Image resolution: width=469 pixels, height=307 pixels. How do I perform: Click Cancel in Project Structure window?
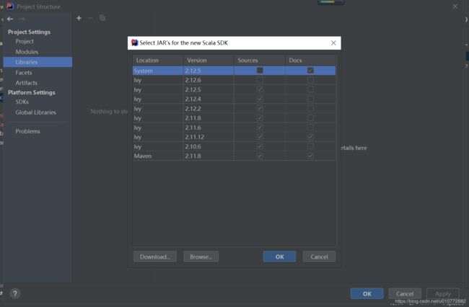(405, 293)
